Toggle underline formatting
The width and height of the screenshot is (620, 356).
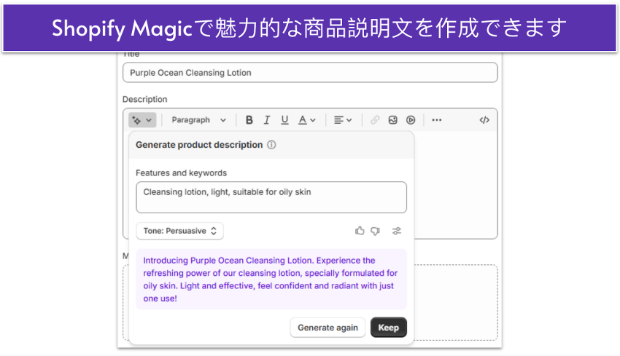(284, 120)
